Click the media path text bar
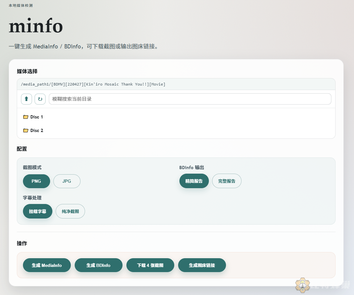Image resolution: width=354 pixels, height=295 pixels. click(x=176, y=84)
